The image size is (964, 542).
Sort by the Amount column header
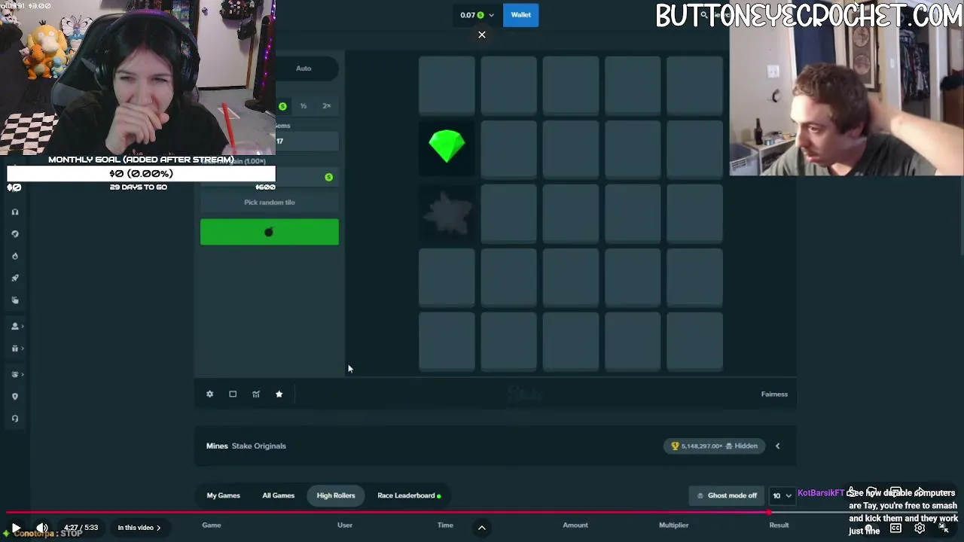575,525
